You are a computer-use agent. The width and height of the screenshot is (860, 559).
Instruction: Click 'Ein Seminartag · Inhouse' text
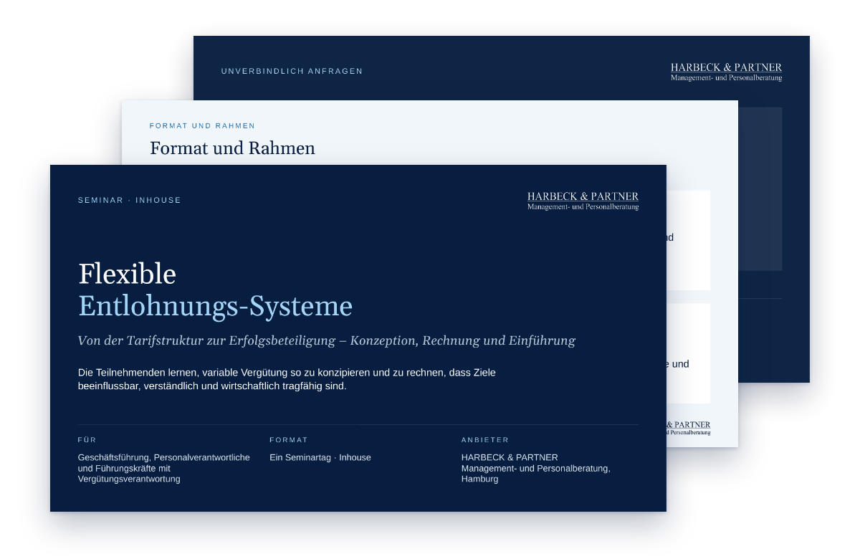pyautogui.click(x=320, y=457)
